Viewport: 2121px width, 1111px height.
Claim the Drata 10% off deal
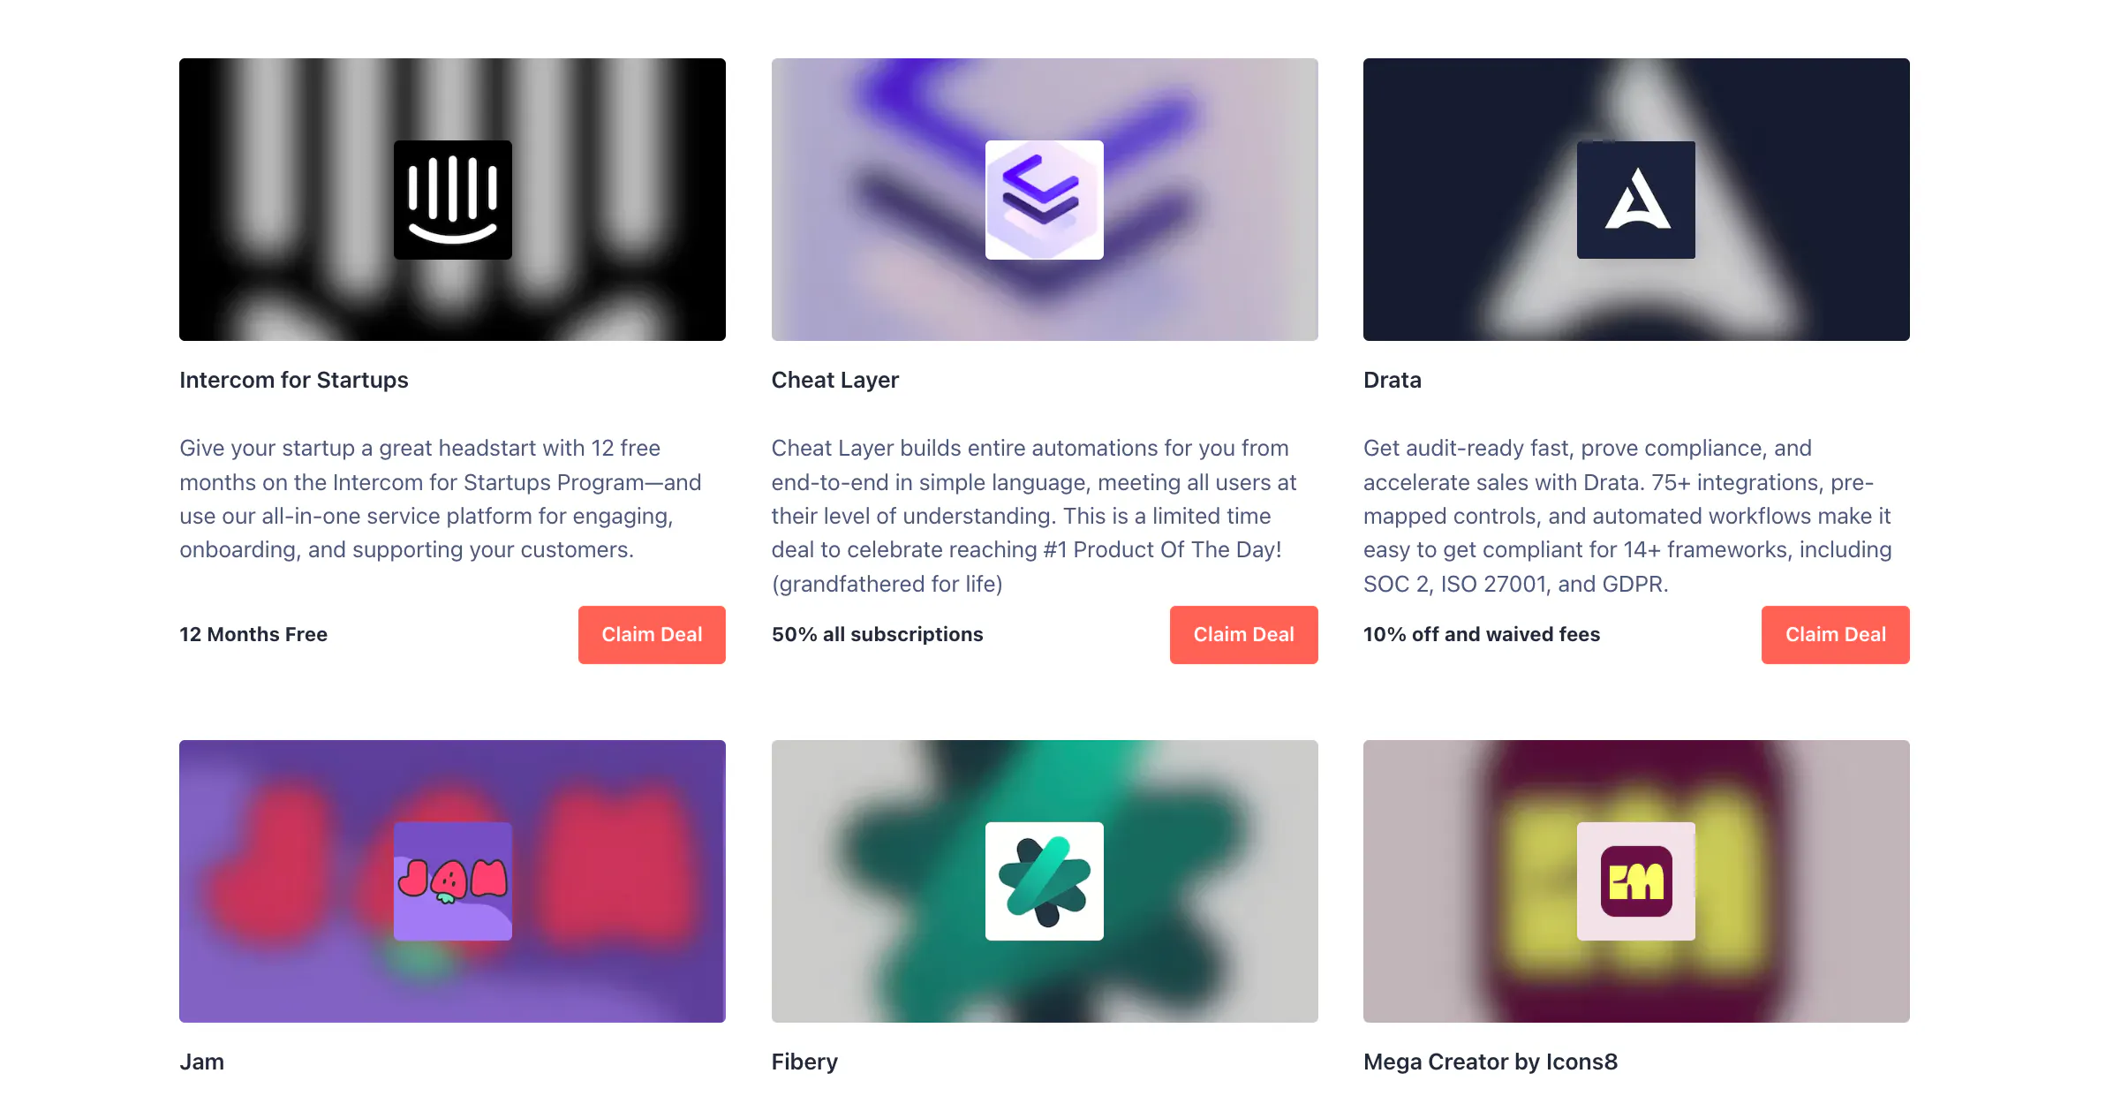[x=1835, y=634]
